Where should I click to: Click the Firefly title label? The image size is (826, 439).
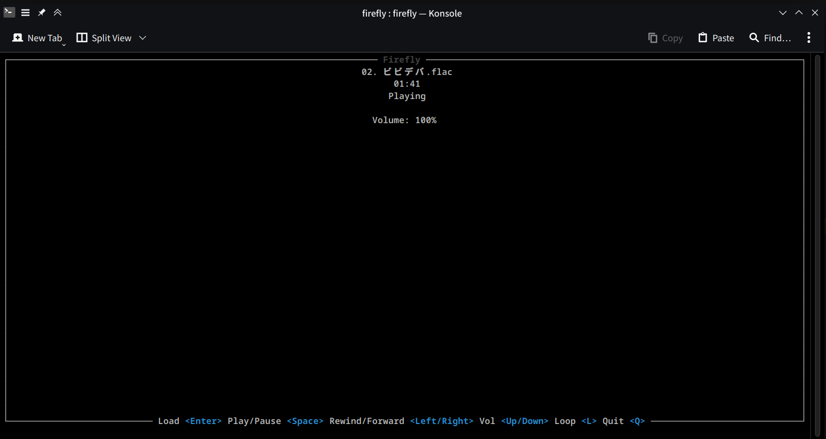402,60
